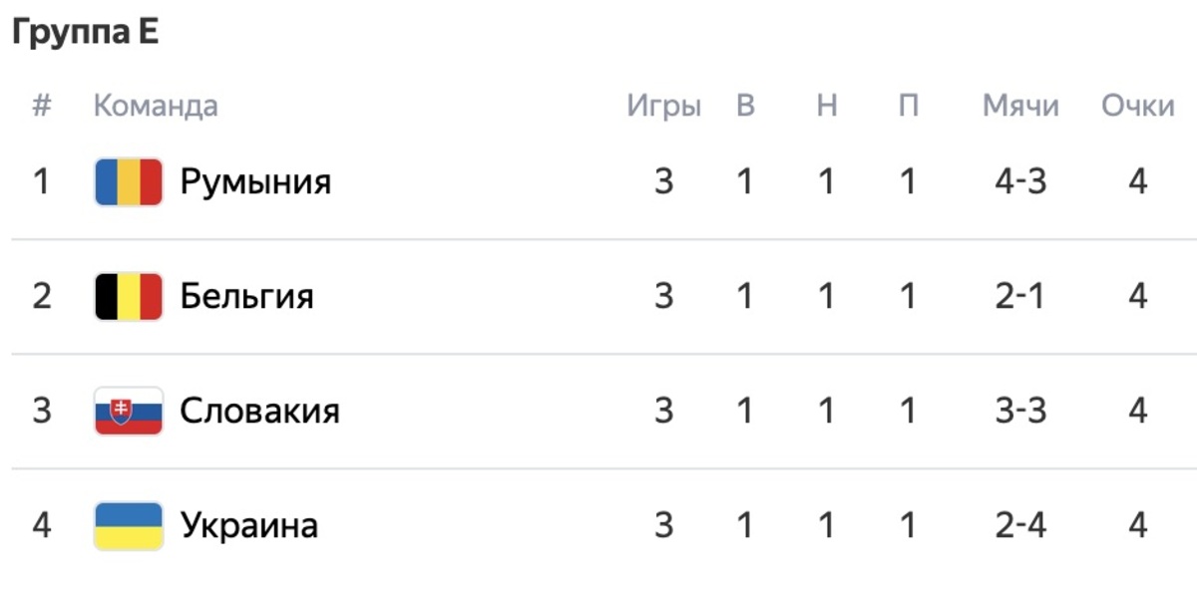1197x596 pixels.
Task: Select the Украина team name
Action: point(249,525)
